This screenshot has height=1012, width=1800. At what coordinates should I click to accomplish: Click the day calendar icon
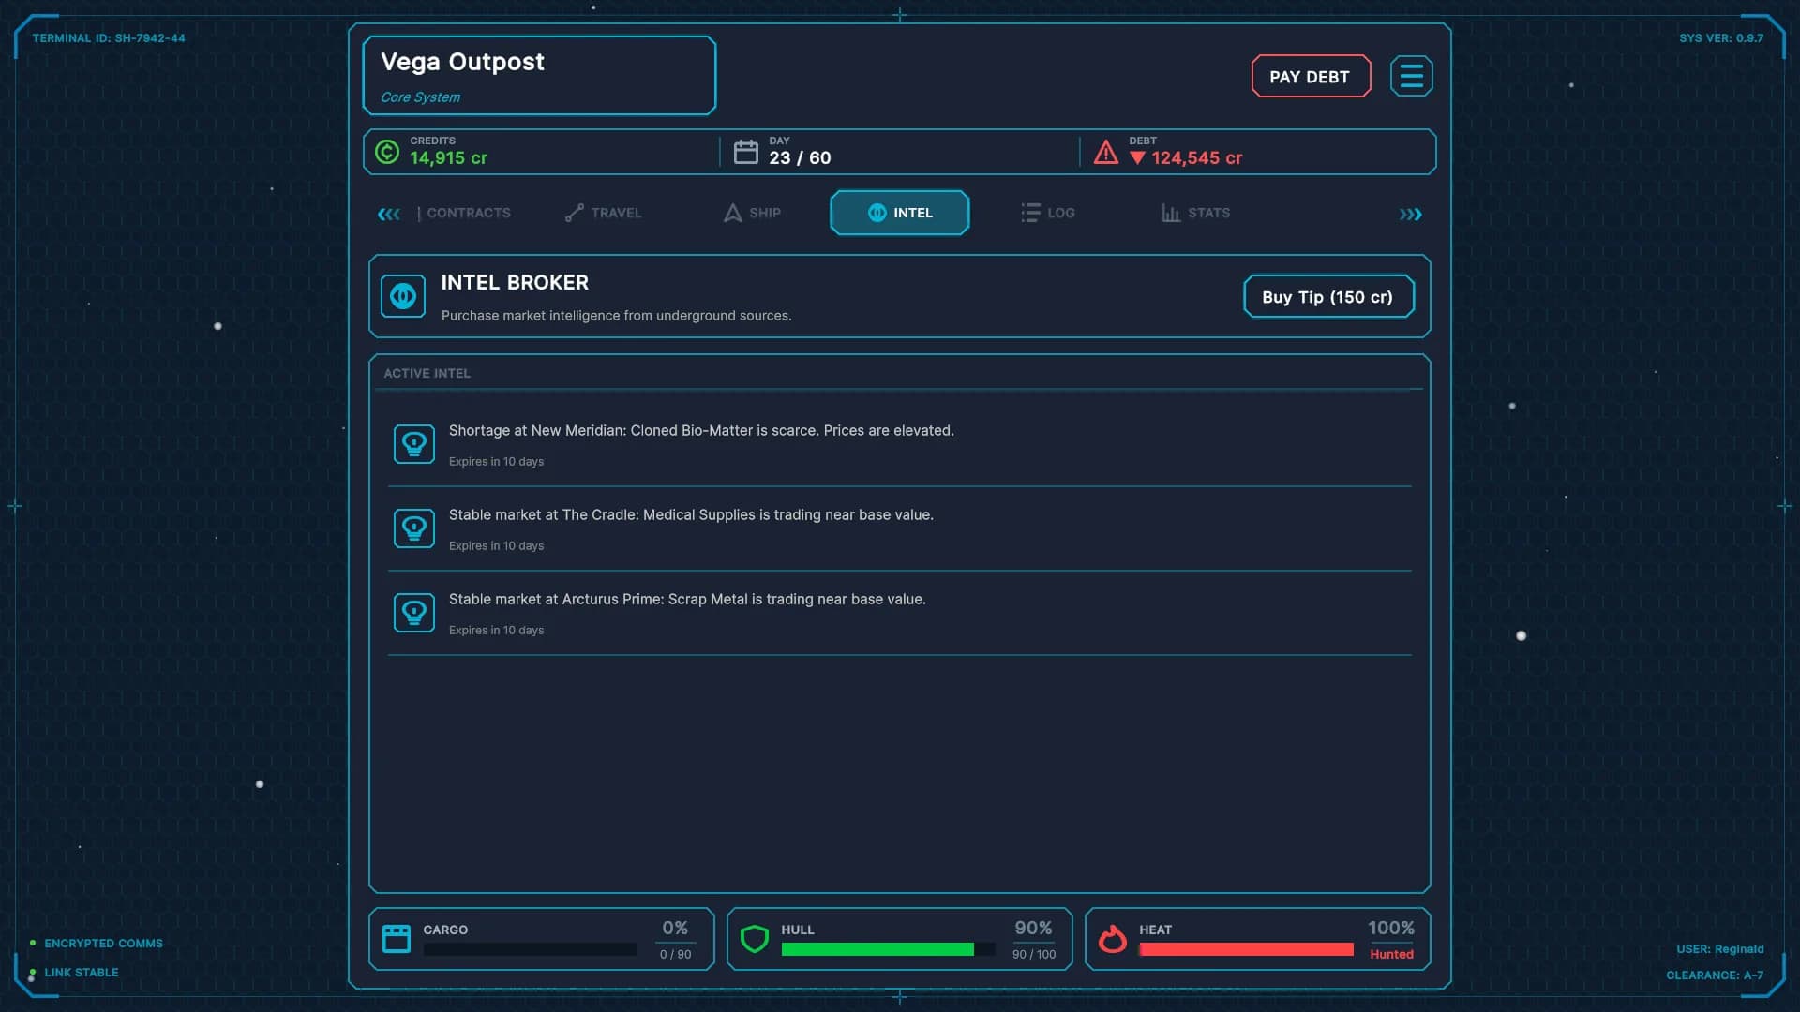(x=746, y=152)
